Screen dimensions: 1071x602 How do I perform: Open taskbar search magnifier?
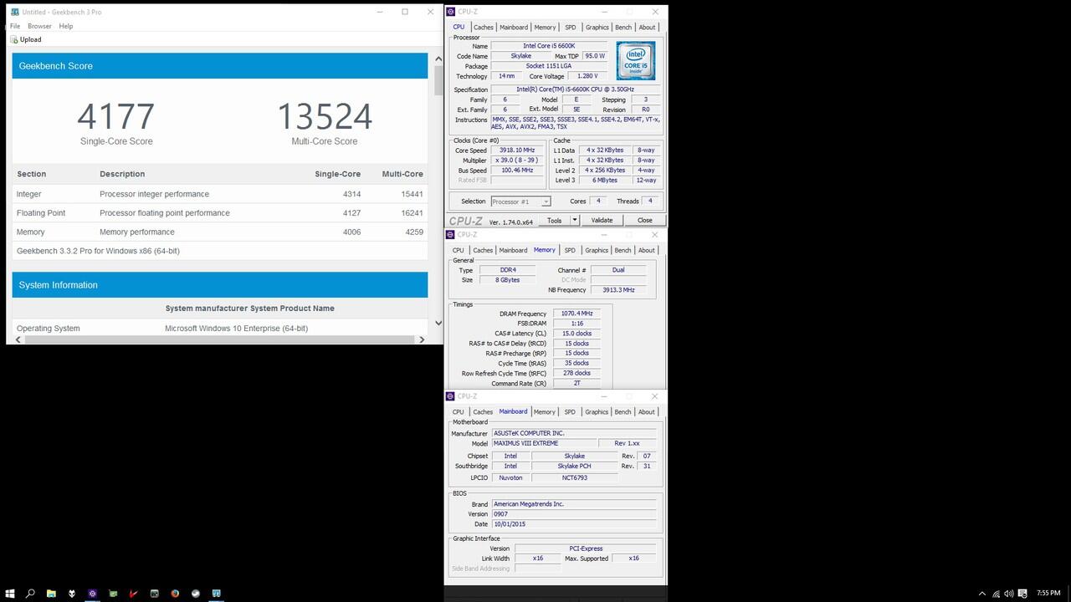pyautogui.click(x=30, y=594)
